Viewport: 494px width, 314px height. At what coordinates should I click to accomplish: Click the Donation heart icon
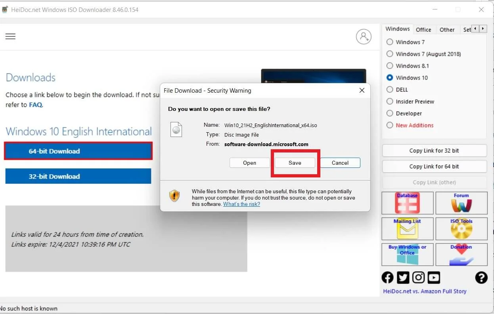pos(461,254)
